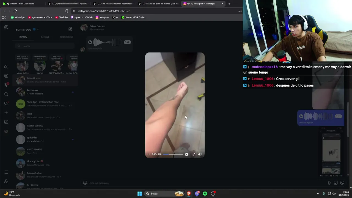Open grágedaa conversation
Screen dimensions: 352x198
tap(45, 139)
